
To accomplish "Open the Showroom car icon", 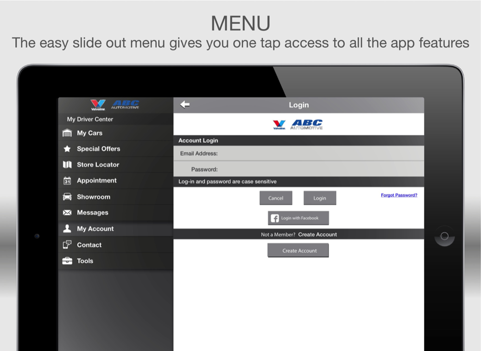I will point(67,197).
